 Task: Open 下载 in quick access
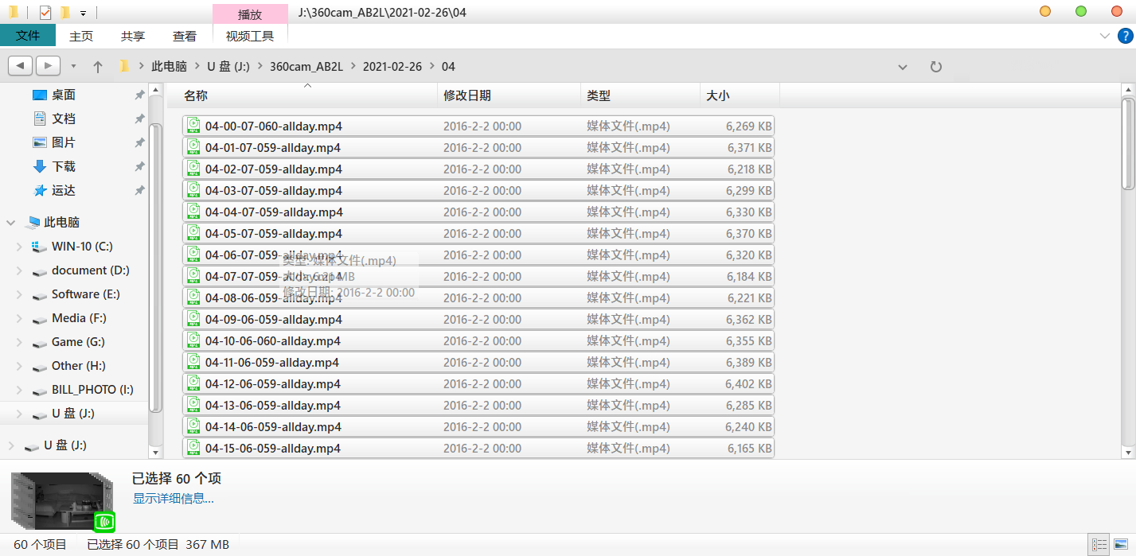[x=64, y=166]
